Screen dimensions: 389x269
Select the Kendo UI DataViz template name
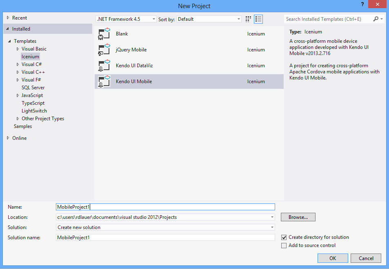[134, 66]
